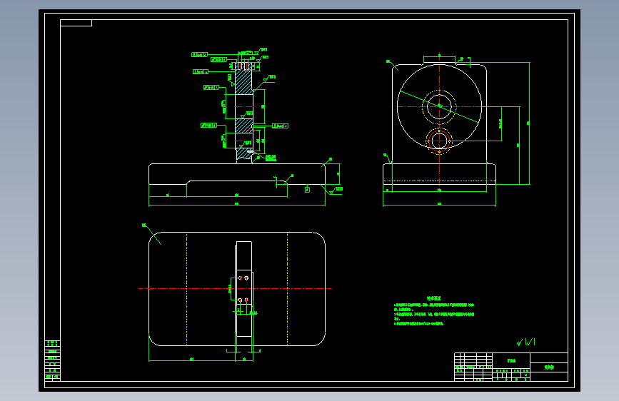Select the green diagonal diameter line across the large circle
Screen dimensions: 619x401
[x=439, y=106]
